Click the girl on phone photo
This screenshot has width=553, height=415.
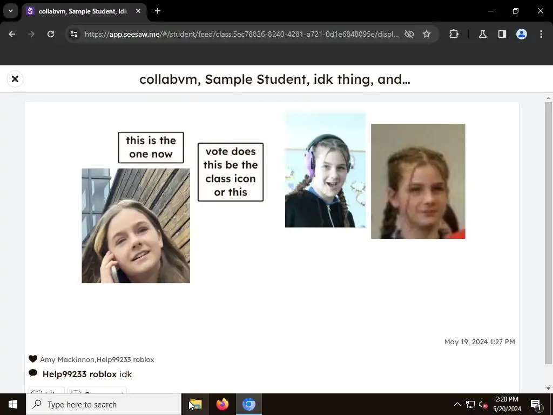[x=136, y=225]
